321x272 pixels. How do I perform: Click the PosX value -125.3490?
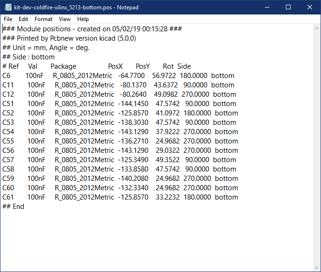click(133, 160)
